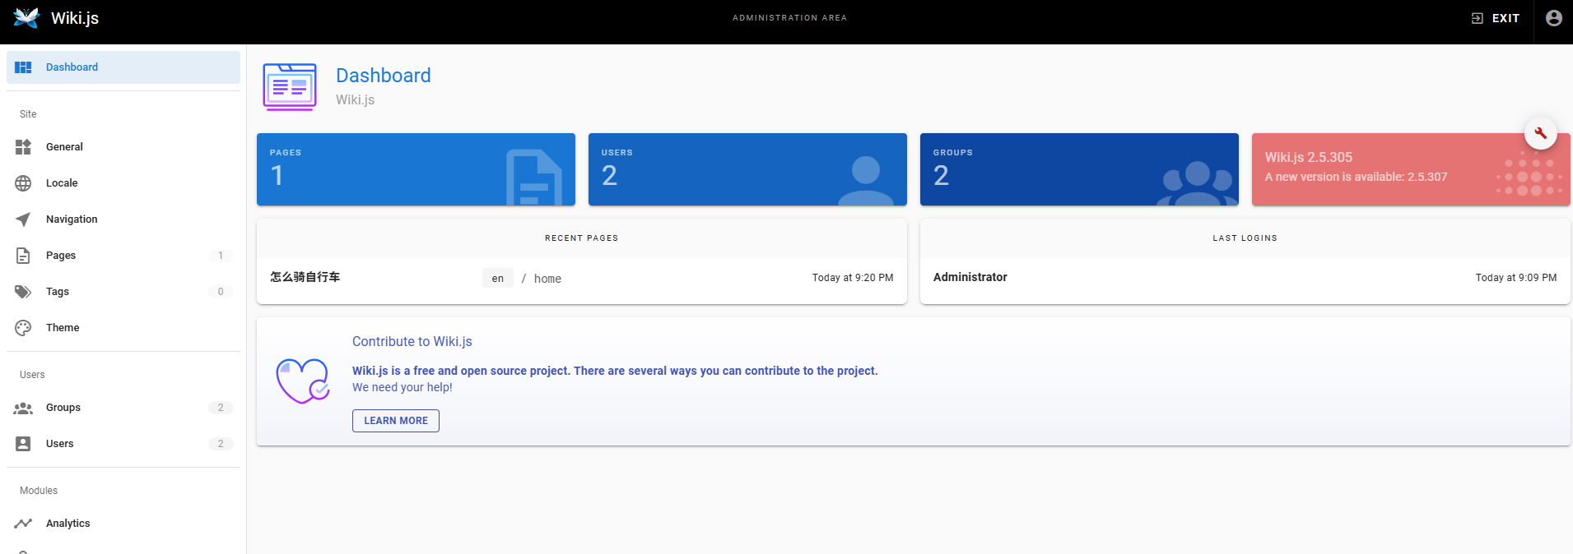Click the Tags icon in sidebar
Image resolution: width=1573 pixels, height=554 pixels.
click(x=23, y=292)
